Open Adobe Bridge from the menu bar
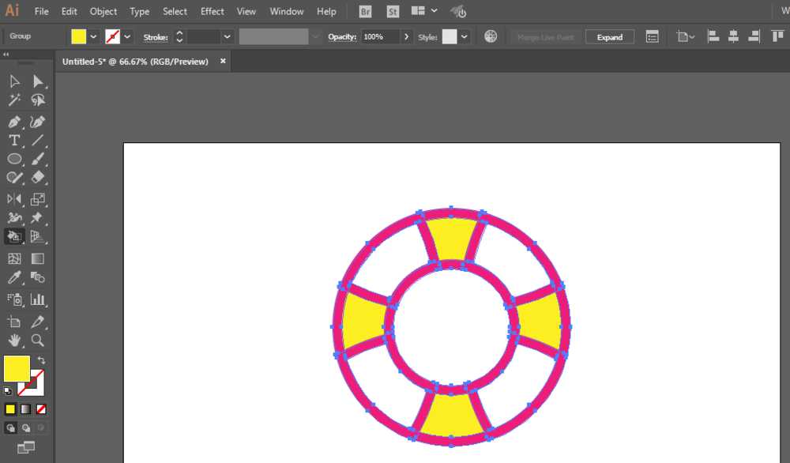Viewport: 790px width, 463px height. tap(365, 12)
